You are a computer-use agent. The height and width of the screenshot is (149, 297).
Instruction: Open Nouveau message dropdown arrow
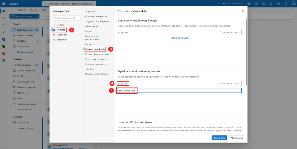(x=37, y=16)
